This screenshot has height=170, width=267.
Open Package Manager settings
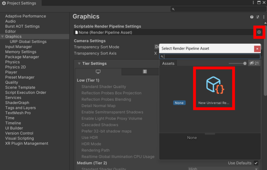click(22, 57)
